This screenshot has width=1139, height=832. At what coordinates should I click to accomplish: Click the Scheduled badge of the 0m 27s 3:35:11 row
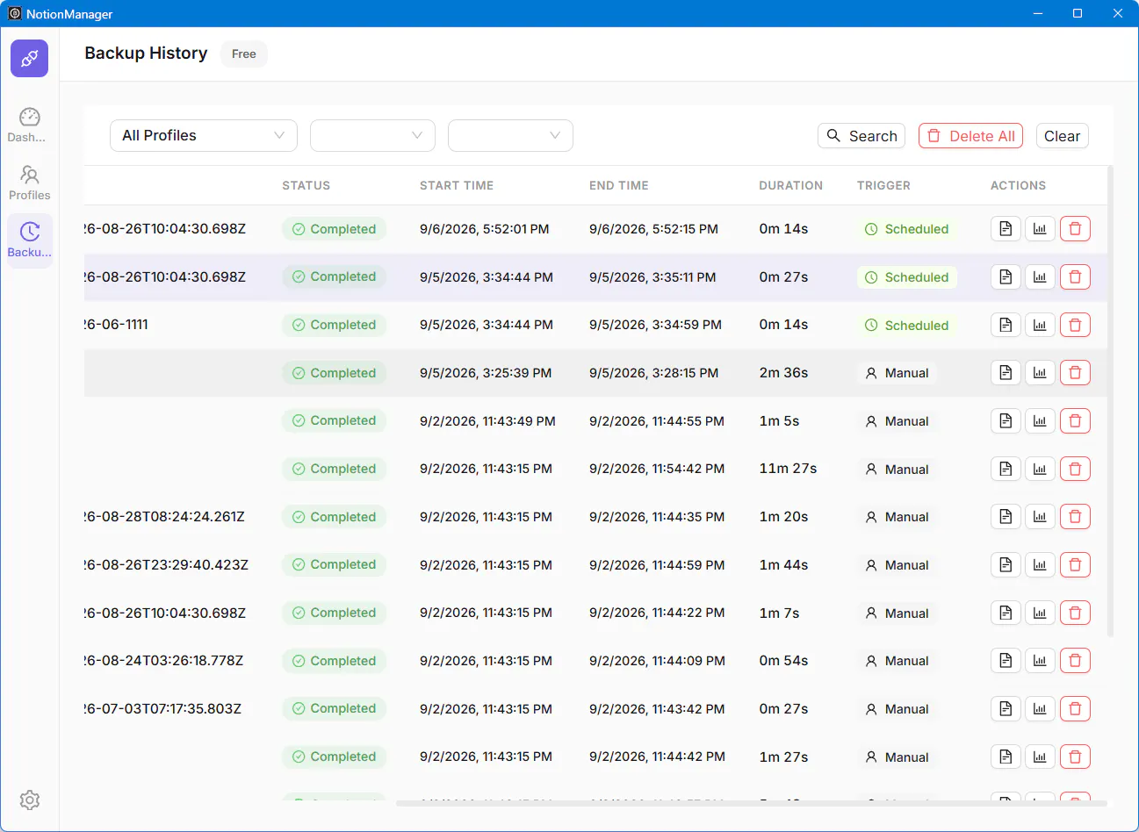(x=907, y=277)
